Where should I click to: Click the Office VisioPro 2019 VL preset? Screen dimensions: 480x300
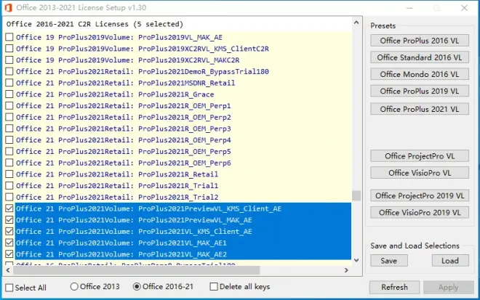[x=420, y=213]
